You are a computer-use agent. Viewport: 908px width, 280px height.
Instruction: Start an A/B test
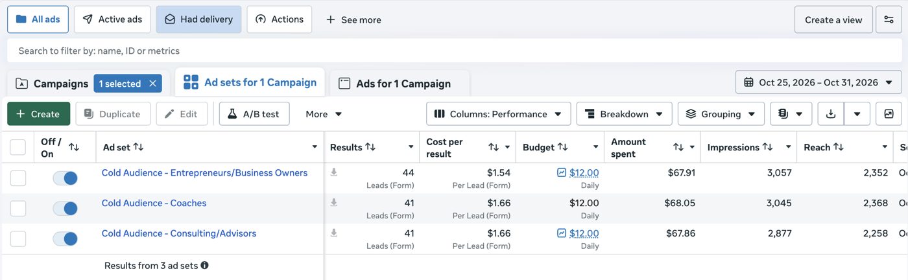point(254,113)
